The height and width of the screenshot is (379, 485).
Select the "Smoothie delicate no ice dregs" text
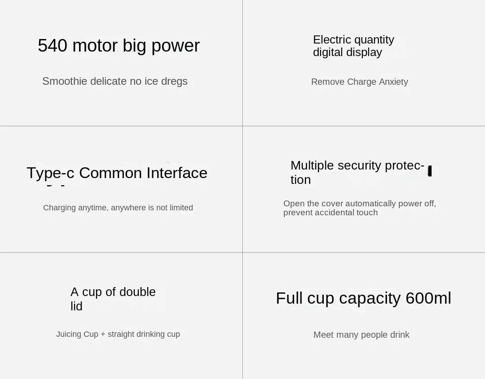(115, 81)
